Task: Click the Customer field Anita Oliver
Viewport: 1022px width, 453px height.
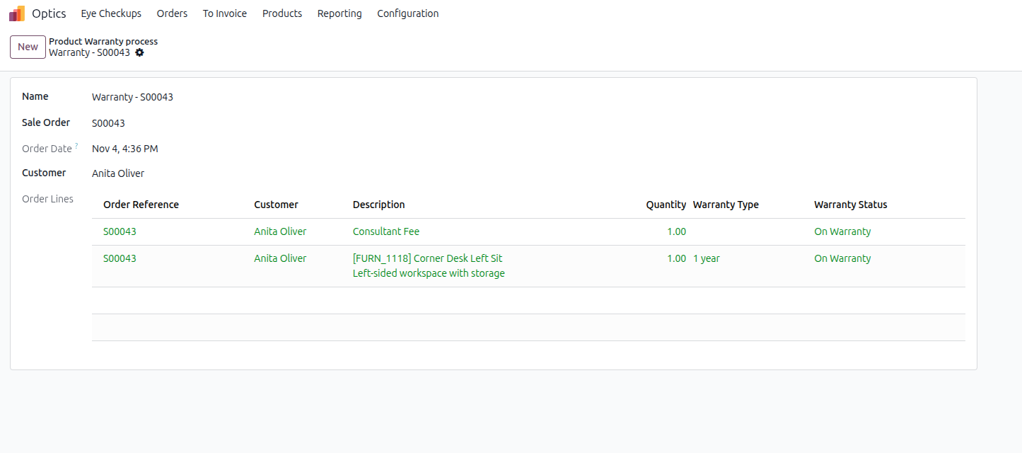Action: point(118,173)
